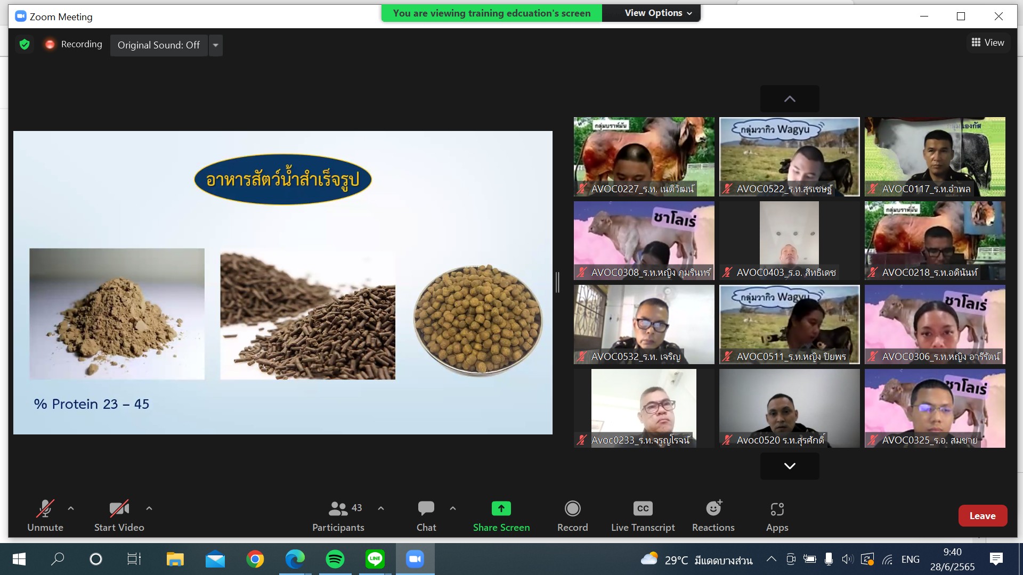Open Task View in taskbar

point(134,559)
